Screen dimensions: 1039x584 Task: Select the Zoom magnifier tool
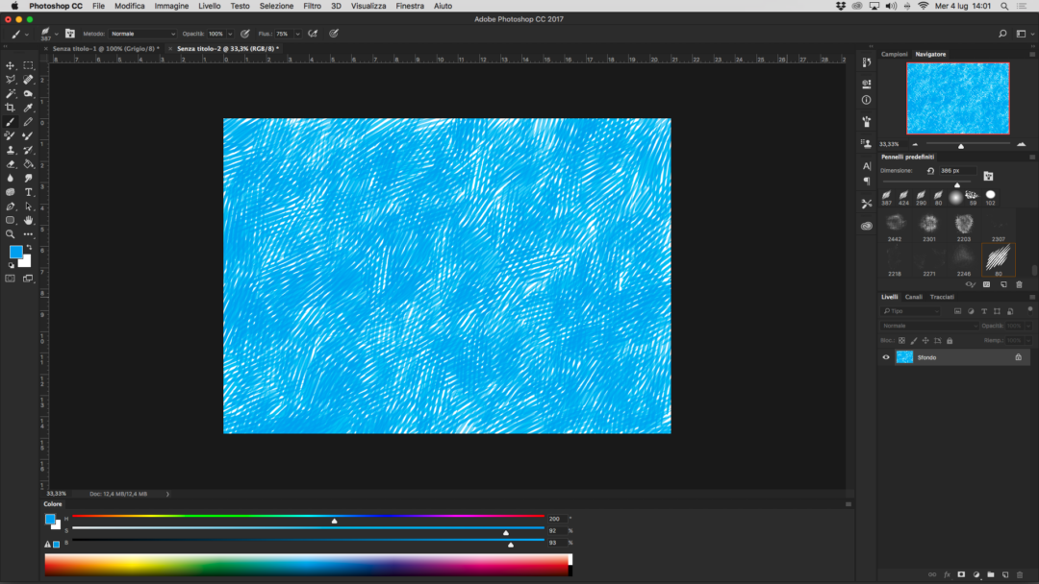[10, 234]
